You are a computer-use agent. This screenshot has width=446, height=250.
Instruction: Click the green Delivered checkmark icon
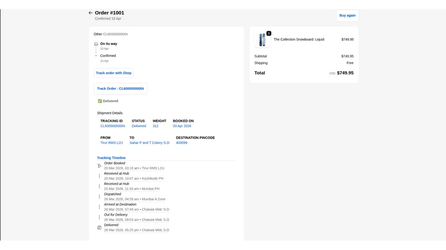click(100, 101)
